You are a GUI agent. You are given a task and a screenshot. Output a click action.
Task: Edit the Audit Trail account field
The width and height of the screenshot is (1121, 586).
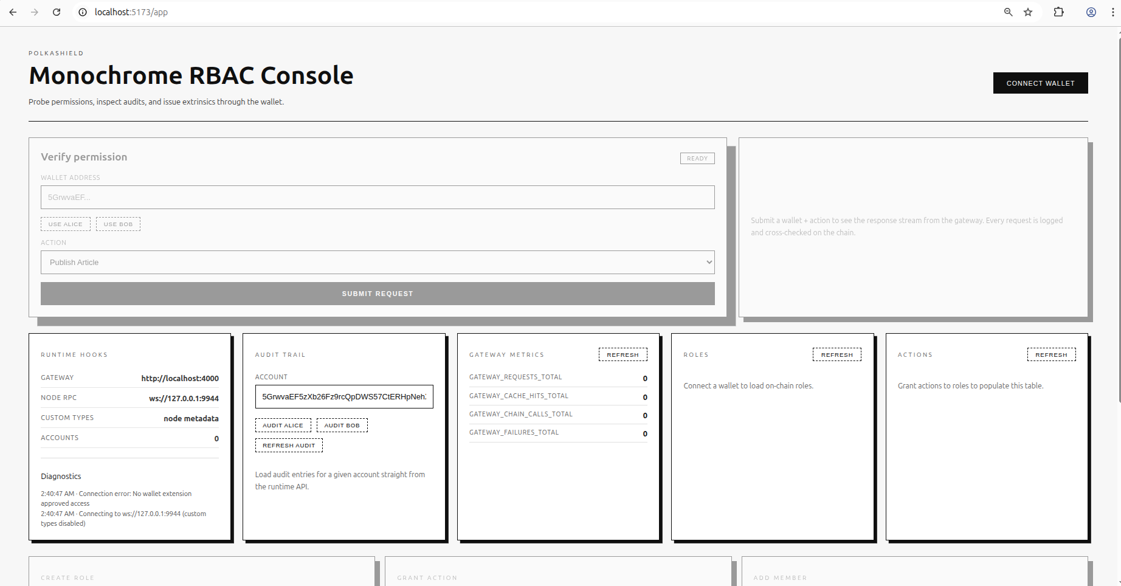click(344, 396)
